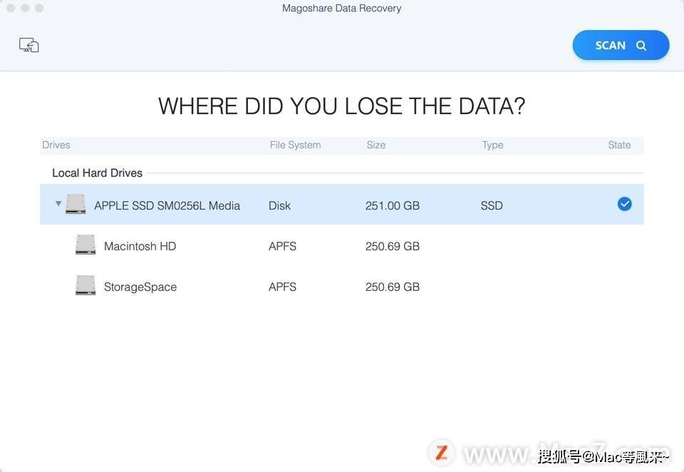Click Macintosh HD's APFS file system value
Screen dimensions: 684x472
(283, 246)
